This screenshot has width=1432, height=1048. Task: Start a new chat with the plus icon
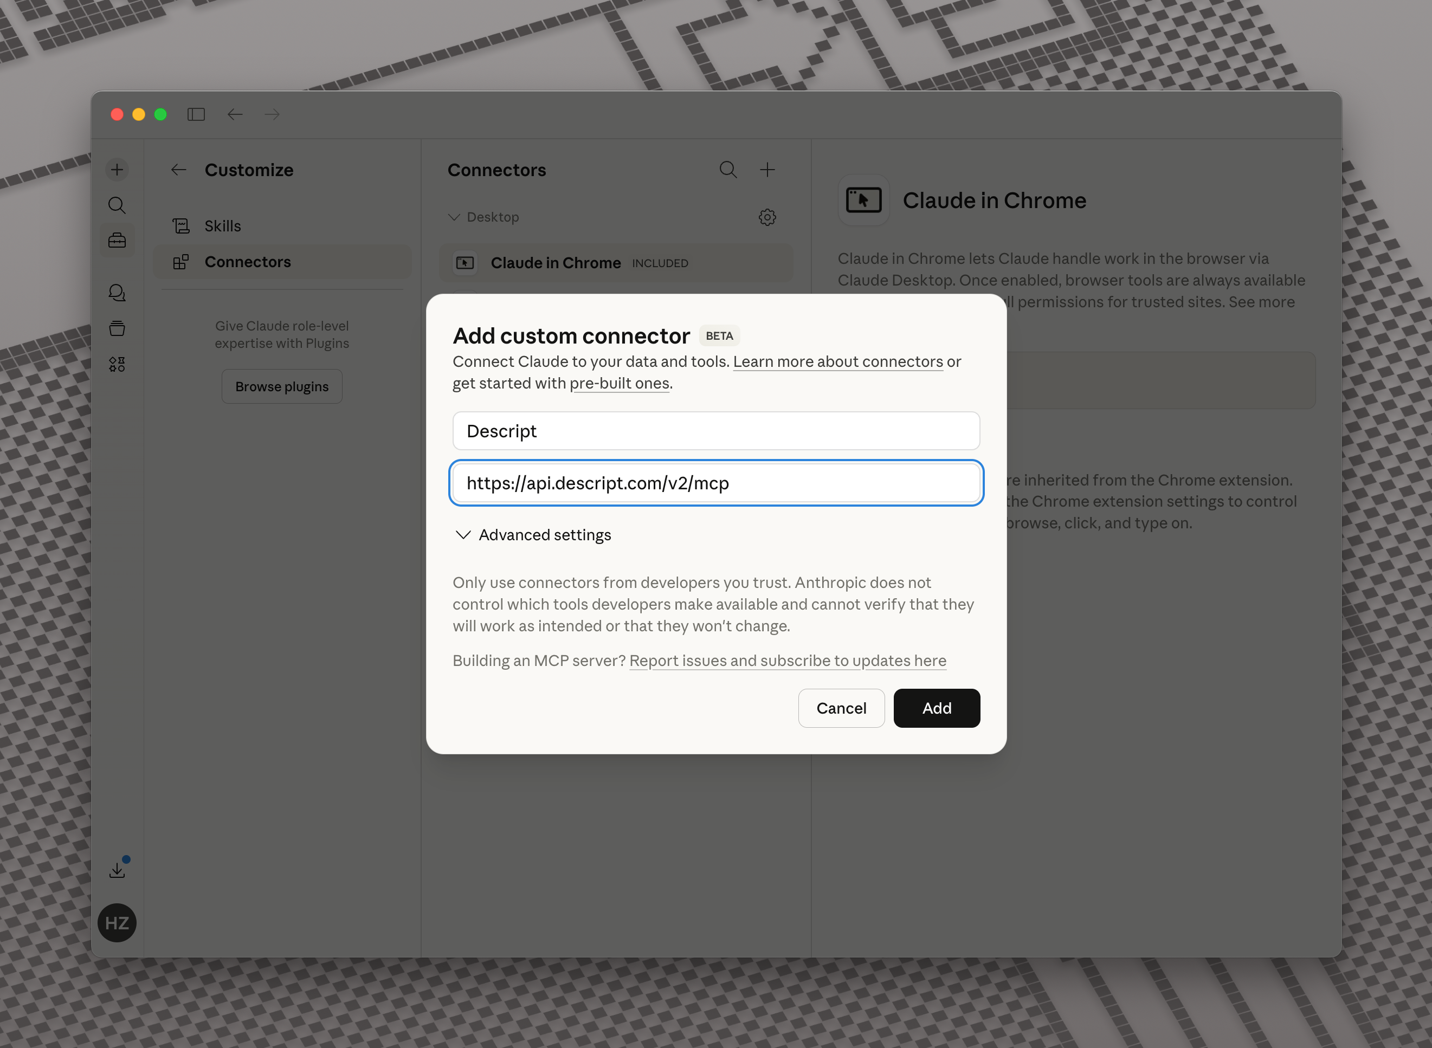point(117,170)
